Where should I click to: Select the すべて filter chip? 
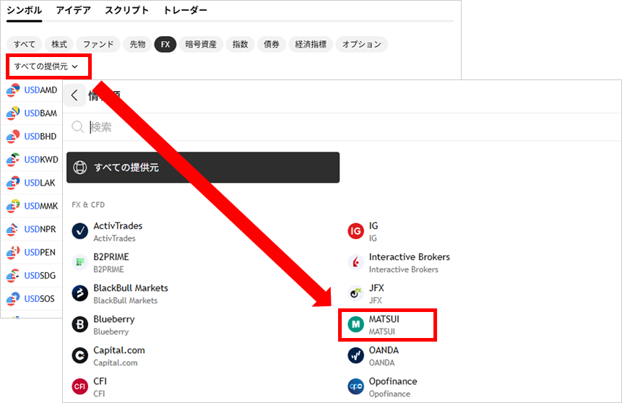(24, 44)
